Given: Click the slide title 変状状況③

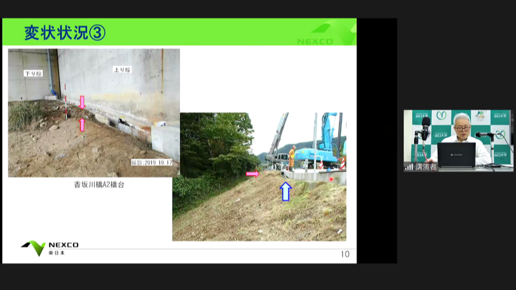Looking at the screenshot, I should 65,33.
